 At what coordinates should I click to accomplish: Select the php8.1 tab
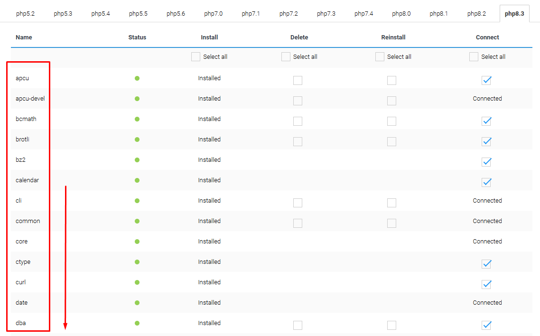tap(439, 13)
